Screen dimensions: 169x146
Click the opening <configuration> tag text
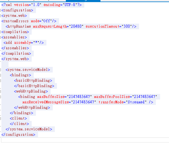pyautogui.click(x=17, y=10)
